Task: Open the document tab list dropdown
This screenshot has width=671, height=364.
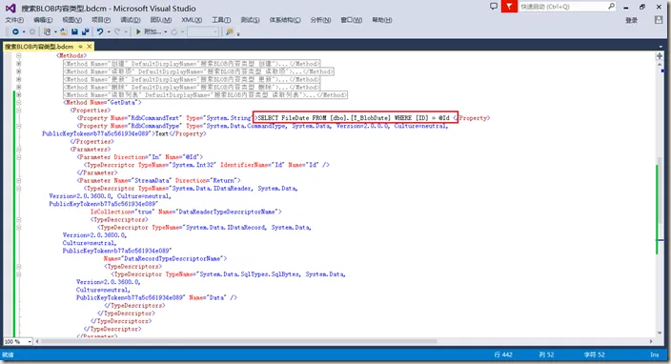Action: click(x=661, y=46)
